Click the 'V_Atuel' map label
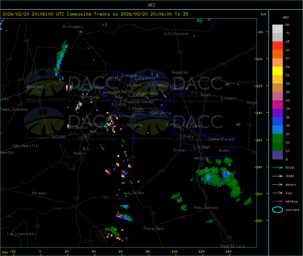 tap(173, 124)
